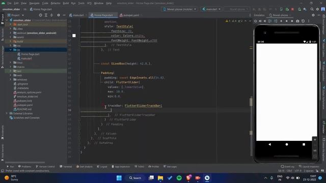The image size is (326, 183).
Task: Open emulator snapshots clock icon
Action: click(x=303, y=21)
